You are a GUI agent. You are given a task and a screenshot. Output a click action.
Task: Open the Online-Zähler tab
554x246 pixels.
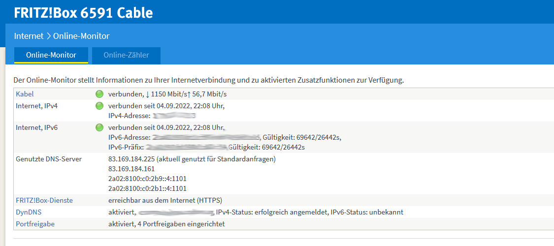point(126,56)
